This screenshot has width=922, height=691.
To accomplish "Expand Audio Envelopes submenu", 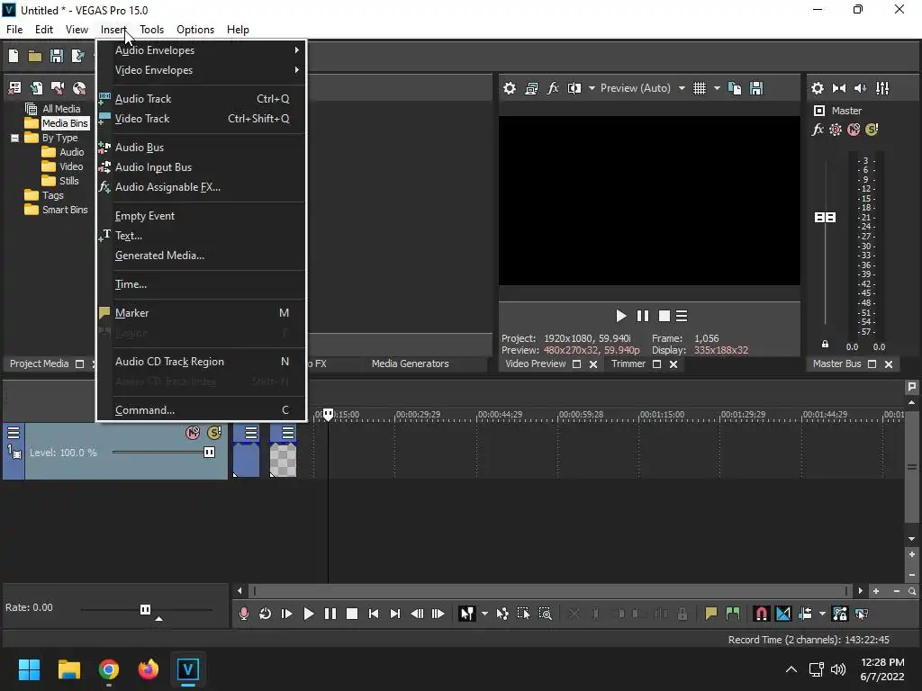I will (x=201, y=50).
